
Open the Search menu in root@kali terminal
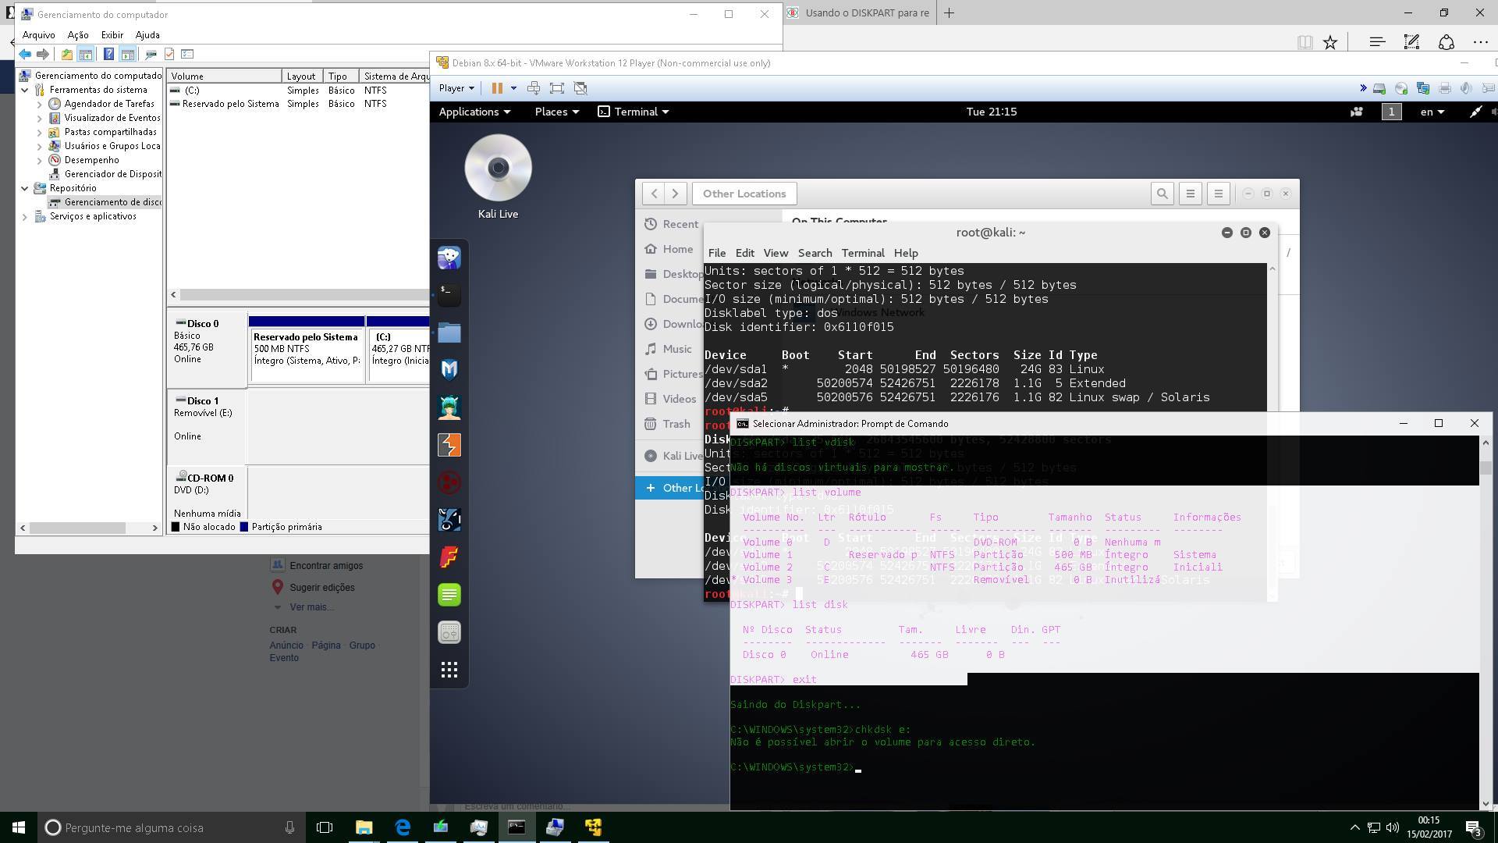coord(815,253)
